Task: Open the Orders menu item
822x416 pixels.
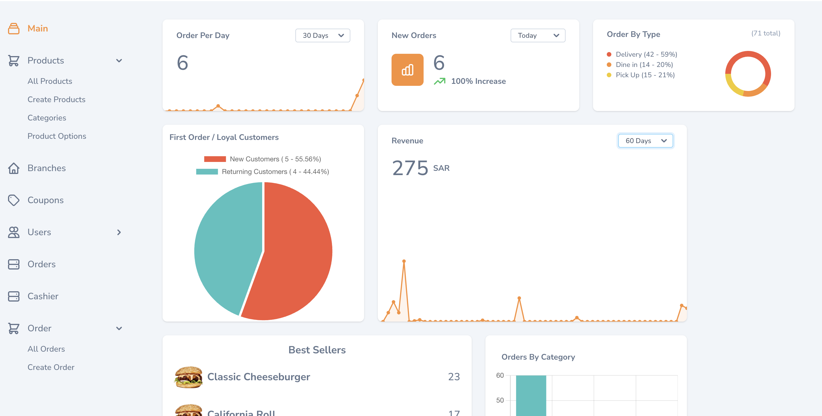Action: [x=42, y=264]
